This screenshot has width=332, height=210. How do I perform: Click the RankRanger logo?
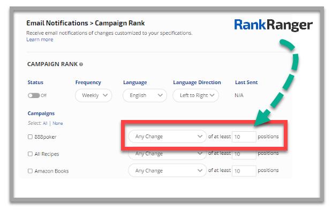click(273, 25)
